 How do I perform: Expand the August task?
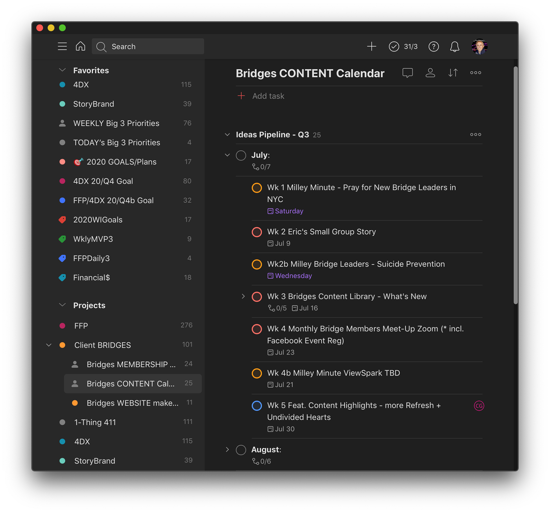click(x=227, y=449)
